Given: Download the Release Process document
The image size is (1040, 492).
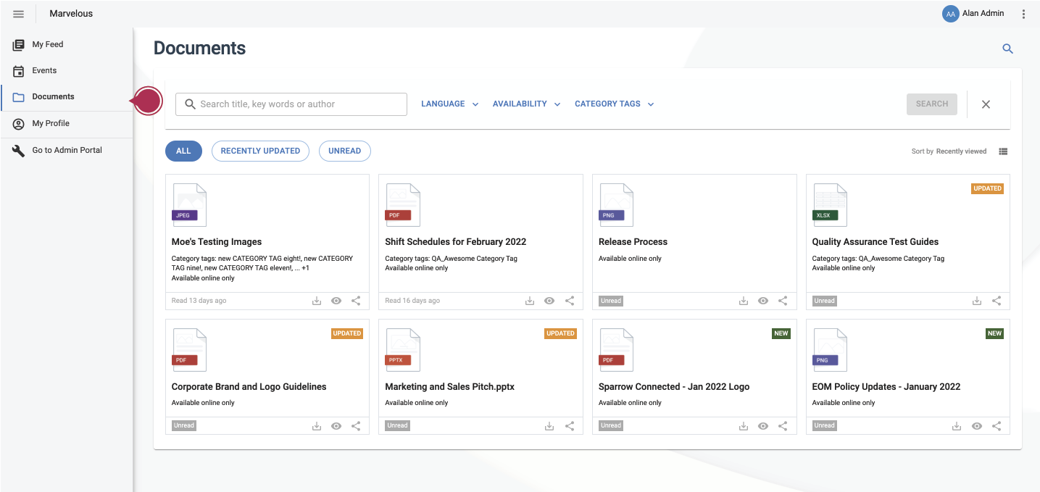Looking at the screenshot, I should [744, 301].
